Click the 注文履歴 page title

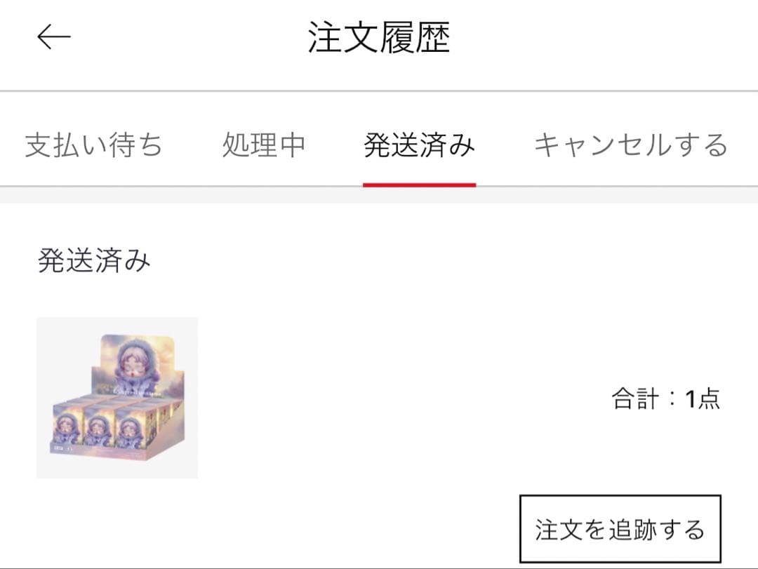click(379, 37)
